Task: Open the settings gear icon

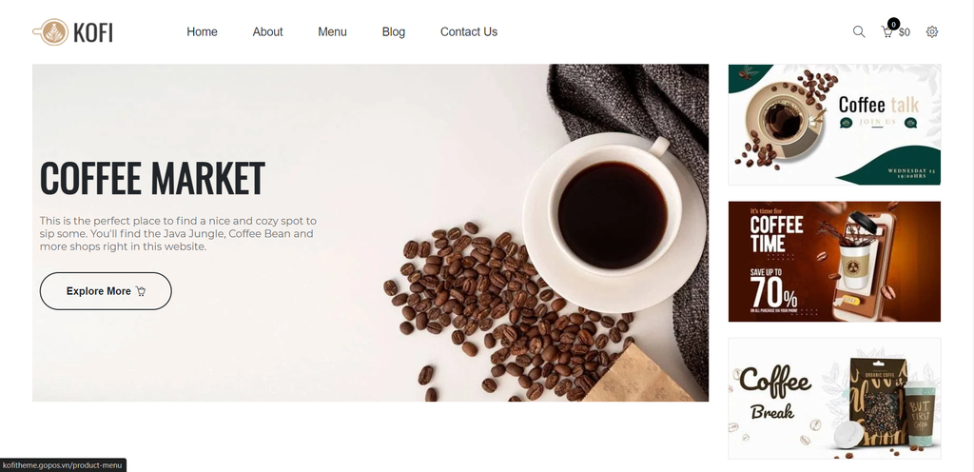Action: (932, 31)
